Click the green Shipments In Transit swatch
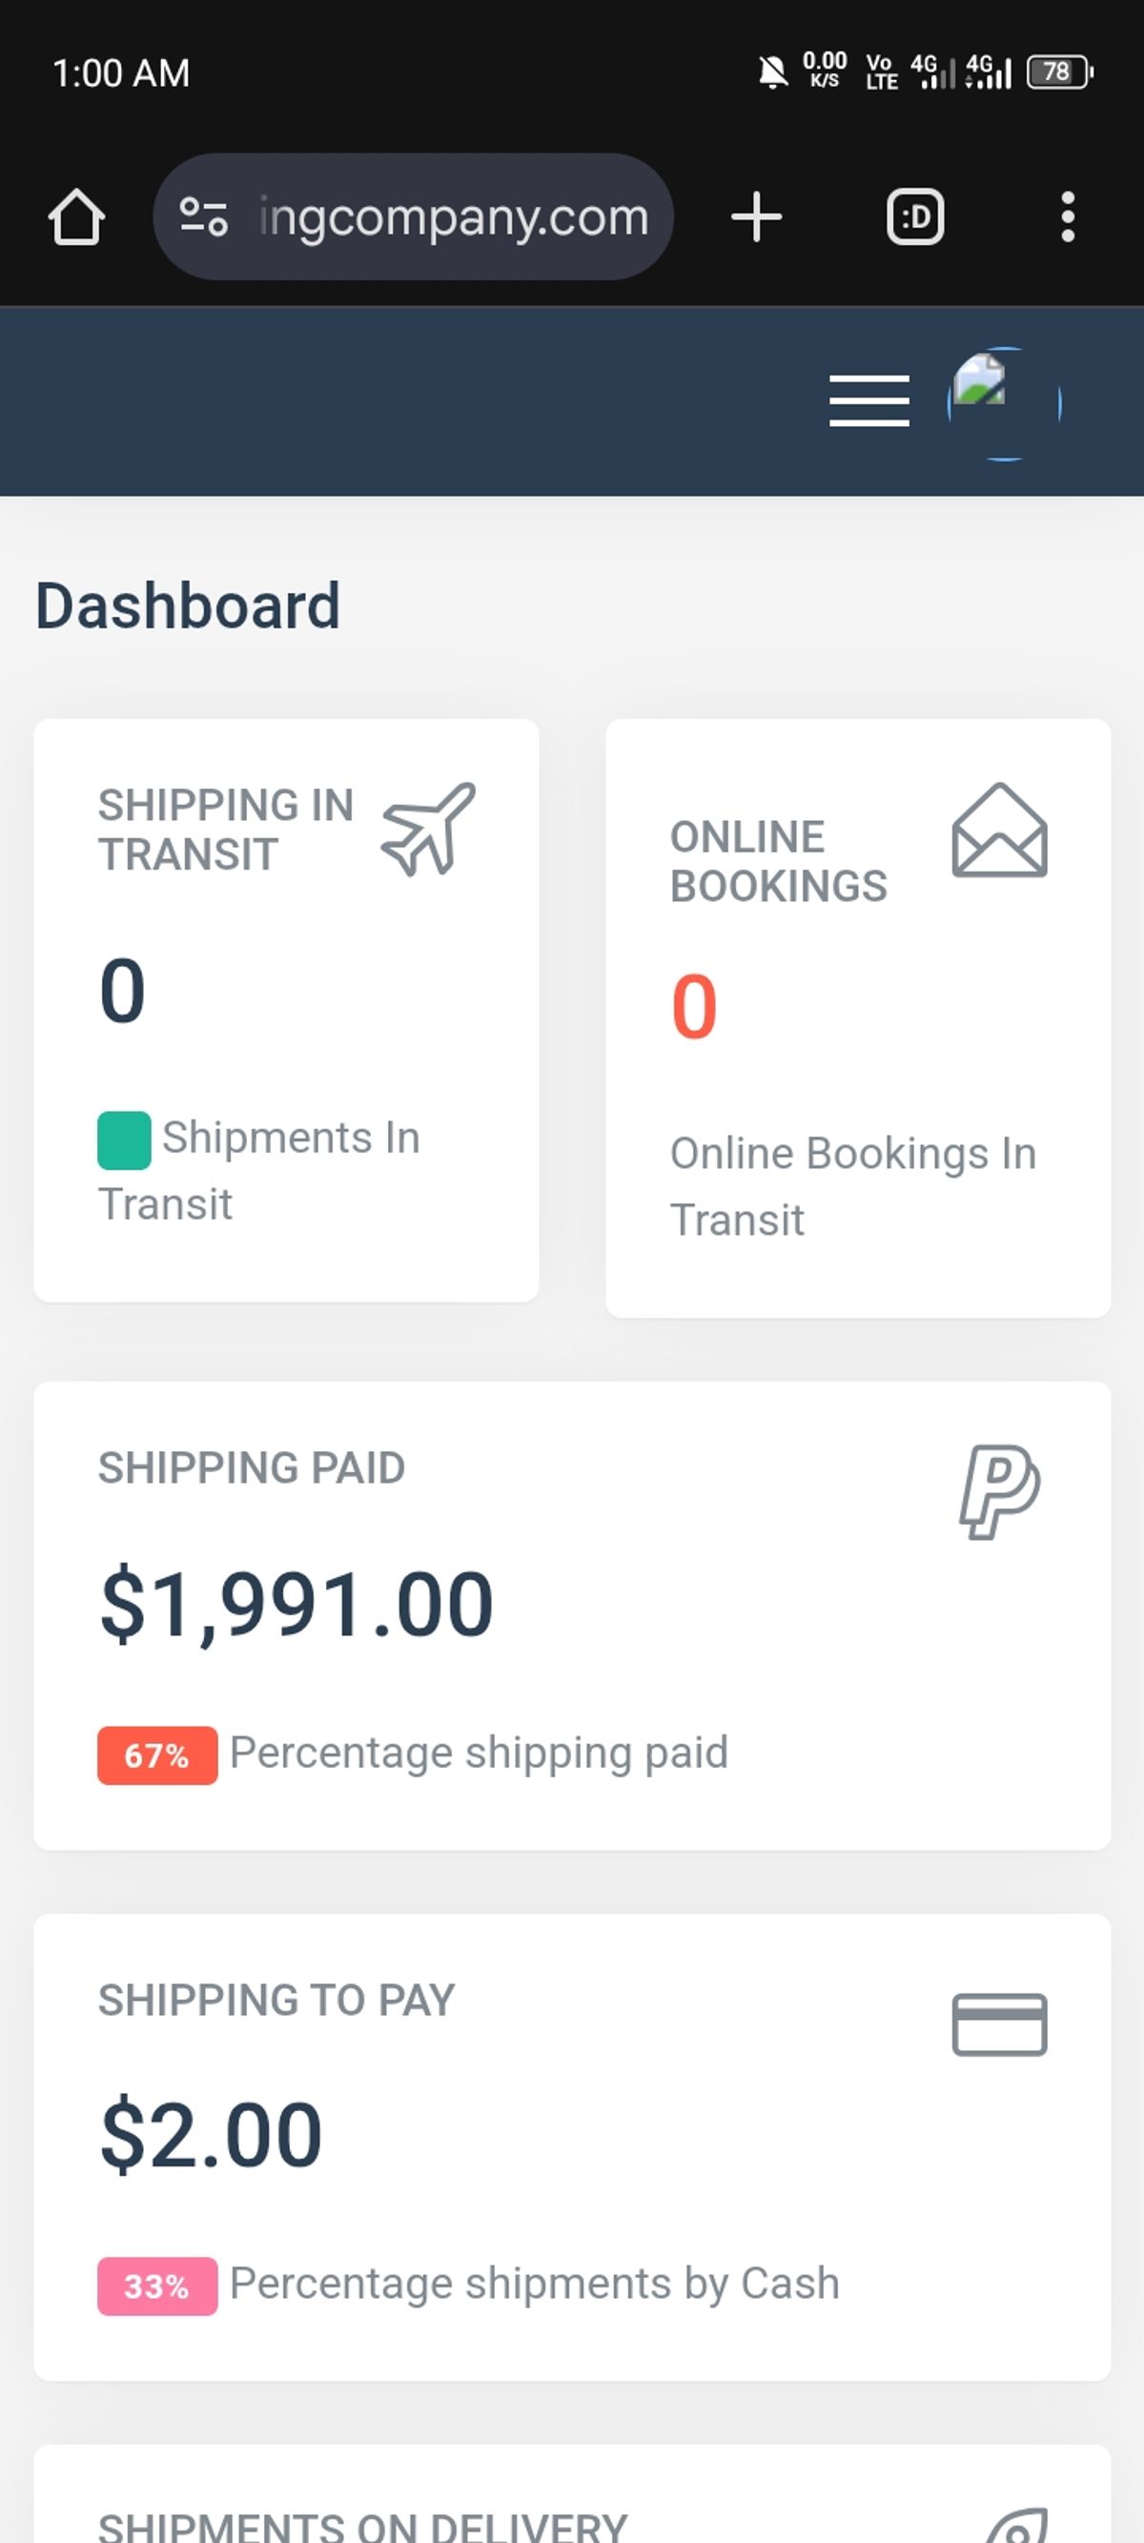1144x2543 pixels. [x=124, y=1140]
